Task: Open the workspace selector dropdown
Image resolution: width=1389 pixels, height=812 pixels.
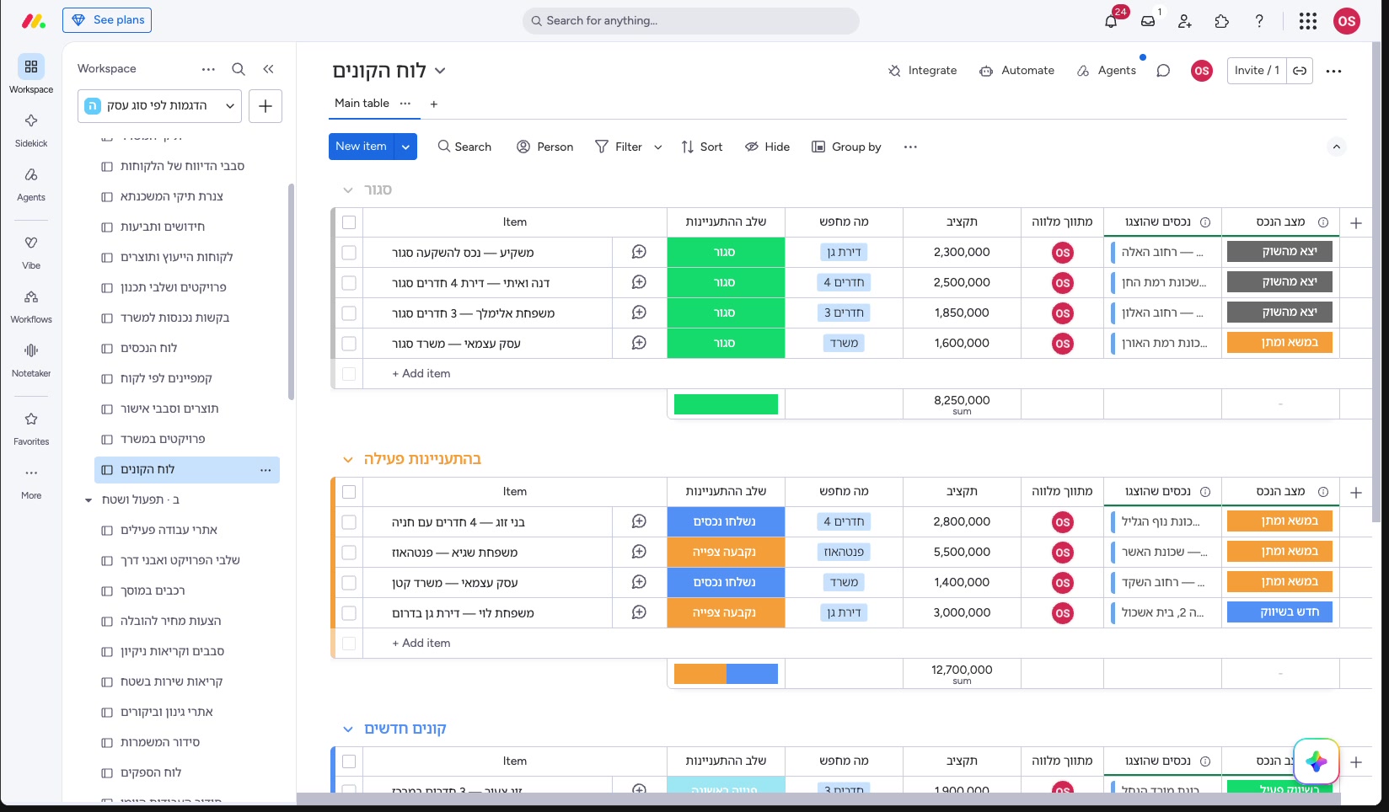Action: pyautogui.click(x=160, y=106)
